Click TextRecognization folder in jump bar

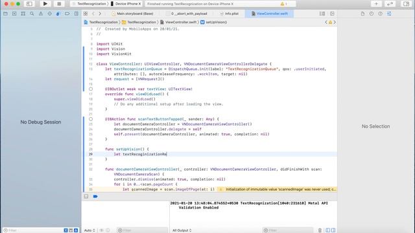click(139, 22)
